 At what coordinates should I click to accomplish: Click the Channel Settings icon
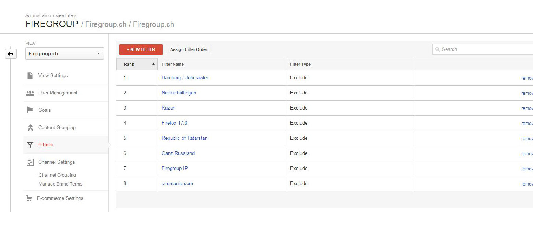click(x=30, y=162)
